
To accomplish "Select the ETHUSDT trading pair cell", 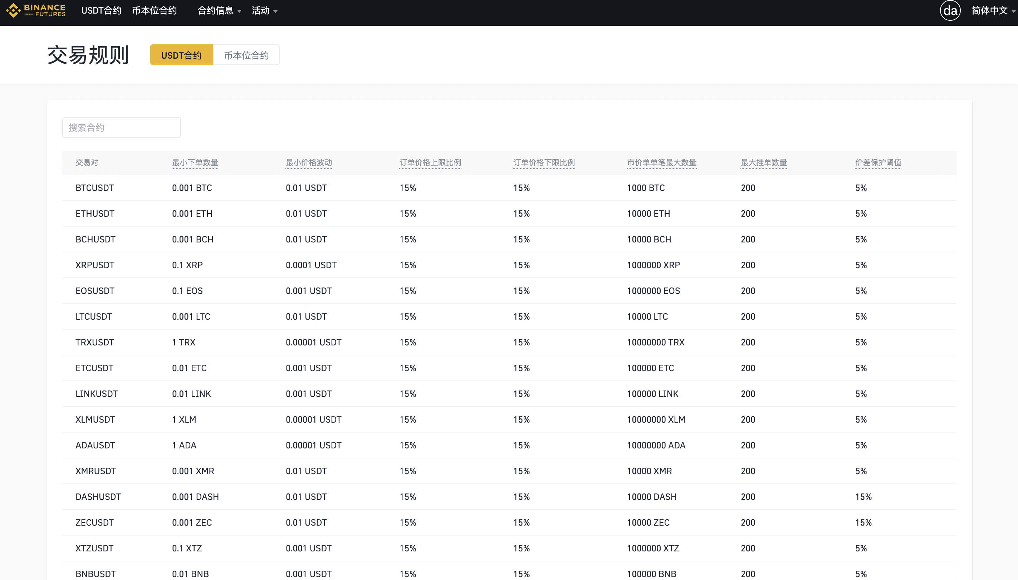I will (x=95, y=214).
